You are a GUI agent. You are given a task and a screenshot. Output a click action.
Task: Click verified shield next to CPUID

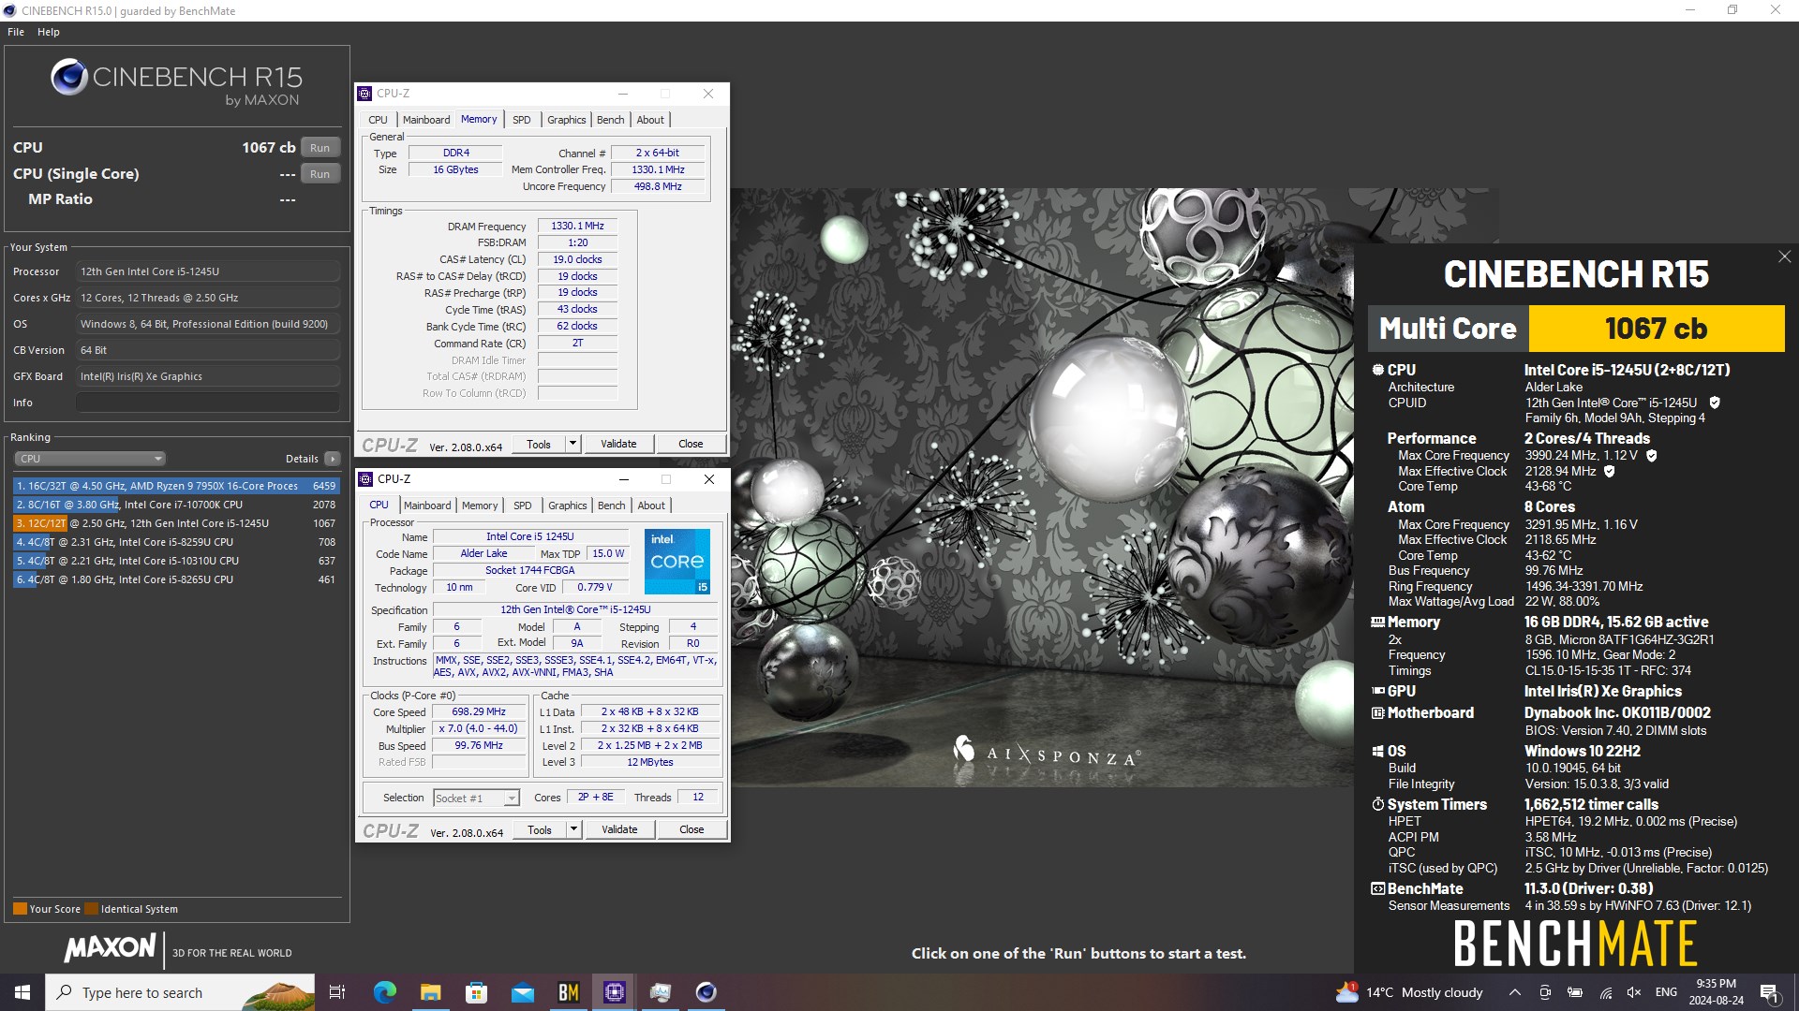[1715, 403]
